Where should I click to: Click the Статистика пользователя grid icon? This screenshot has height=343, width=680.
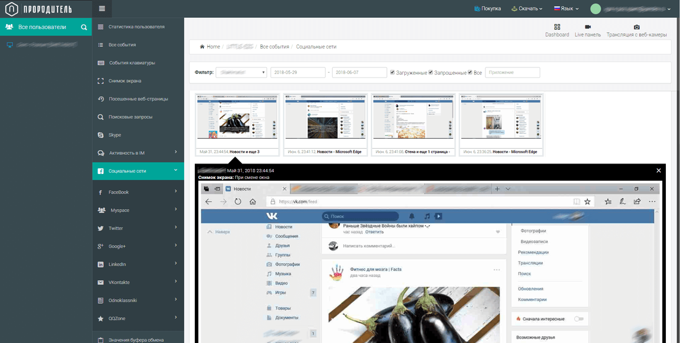[101, 27]
